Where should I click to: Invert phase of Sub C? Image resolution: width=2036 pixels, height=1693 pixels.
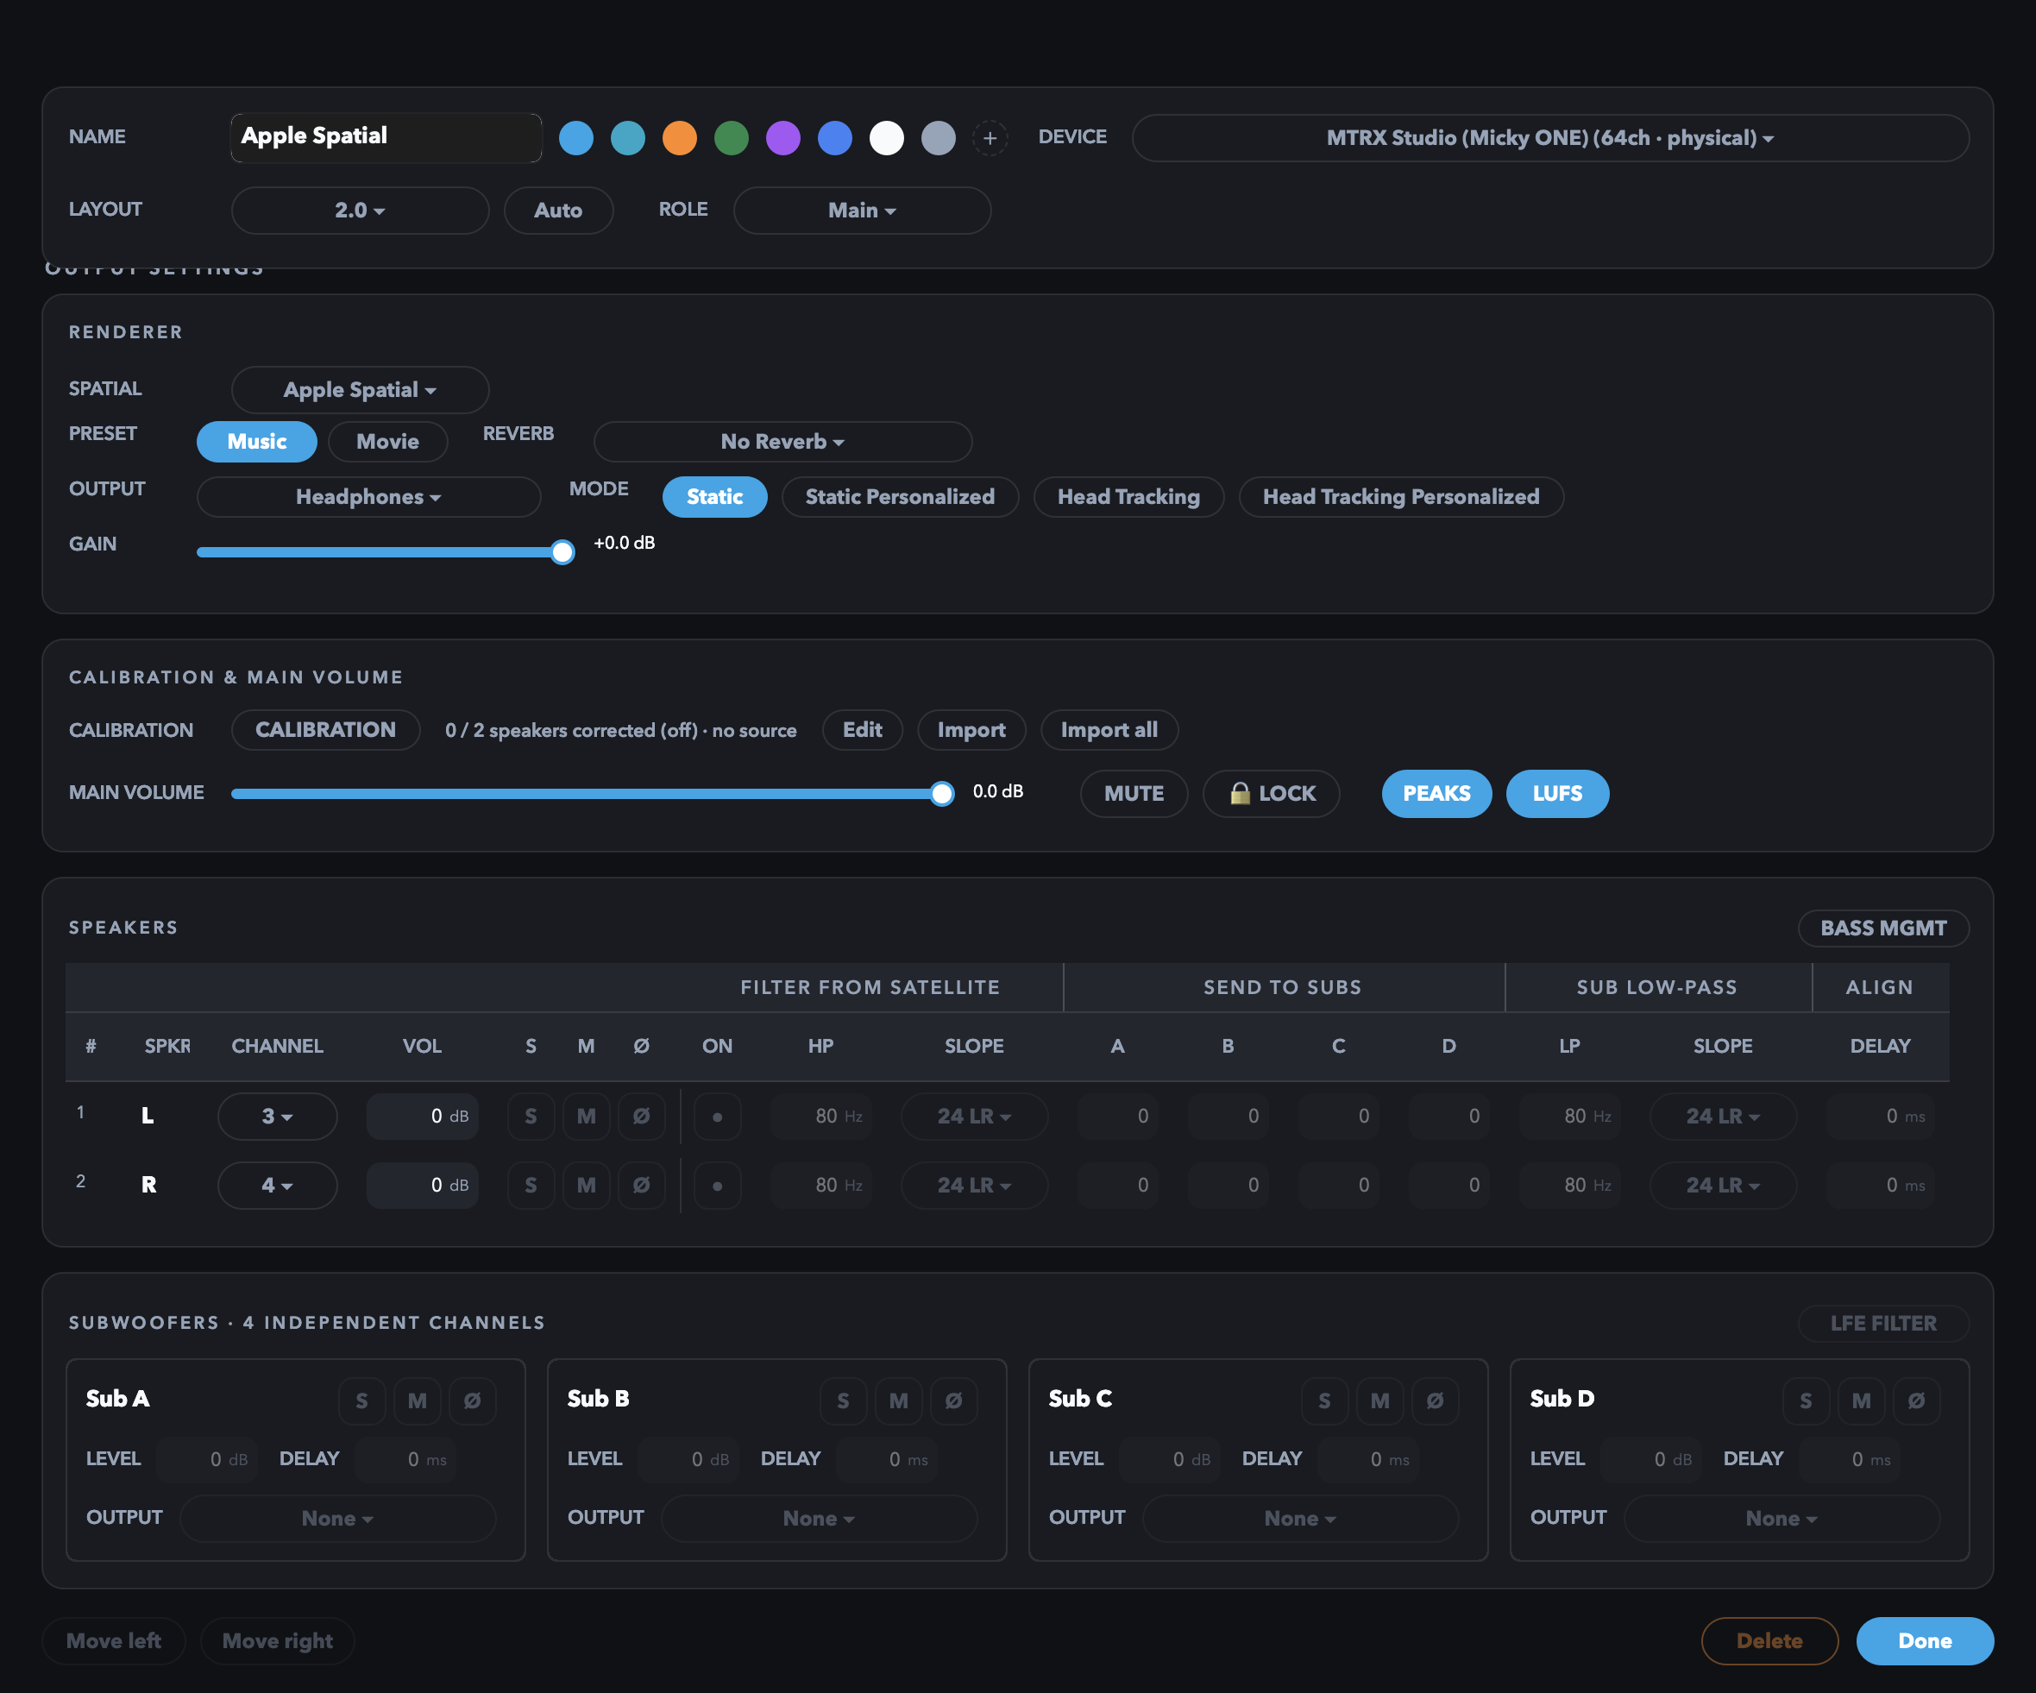pyautogui.click(x=1435, y=1400)
